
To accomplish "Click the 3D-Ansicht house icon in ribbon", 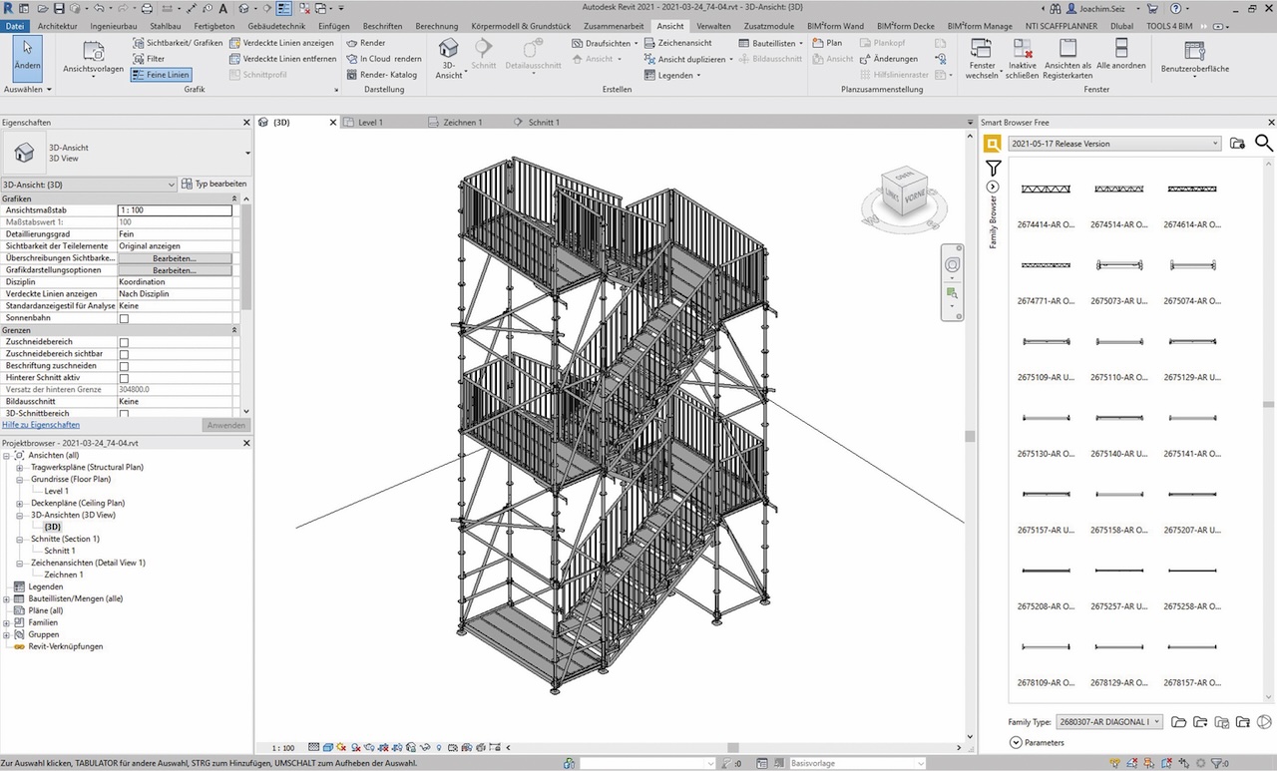I will [x=449, y=49].
